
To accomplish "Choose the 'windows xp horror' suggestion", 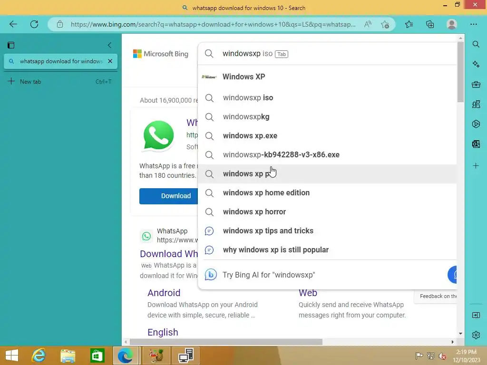I will [x=327, y=211].
